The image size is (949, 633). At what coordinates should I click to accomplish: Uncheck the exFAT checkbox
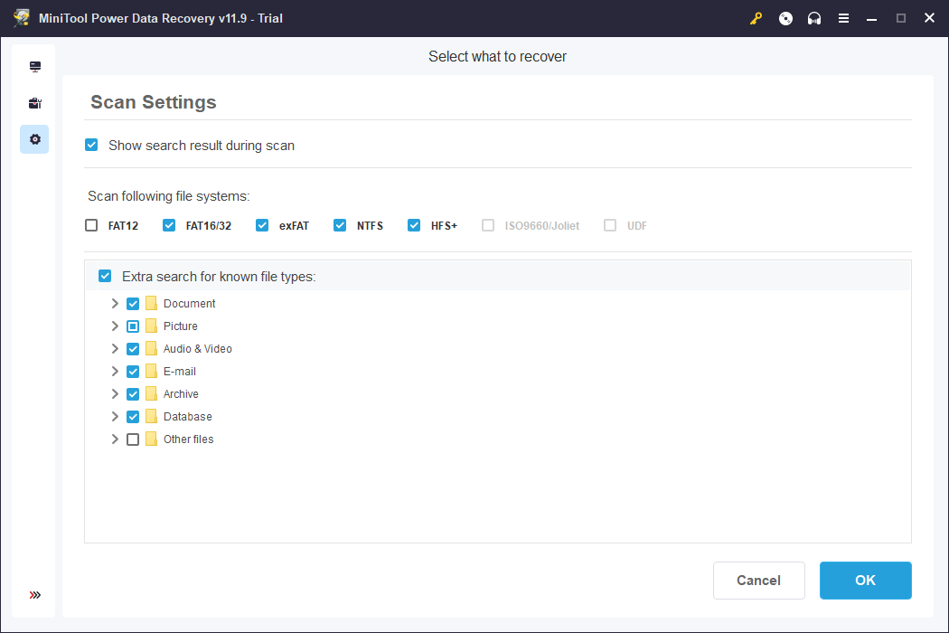[262, 225]
